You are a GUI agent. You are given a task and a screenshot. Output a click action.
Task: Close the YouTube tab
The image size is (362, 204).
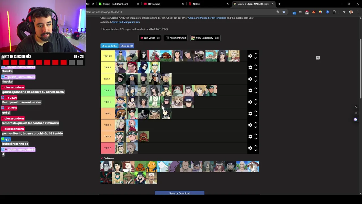click(183, 4)
